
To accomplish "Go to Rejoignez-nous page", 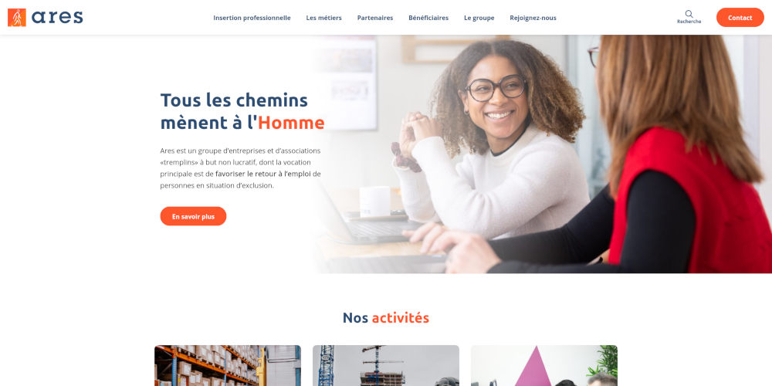I will (x=533, y=18).
